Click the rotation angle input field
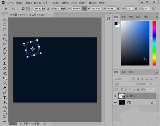This screenshot has width=160, height=126. click(x=111, y=9)
